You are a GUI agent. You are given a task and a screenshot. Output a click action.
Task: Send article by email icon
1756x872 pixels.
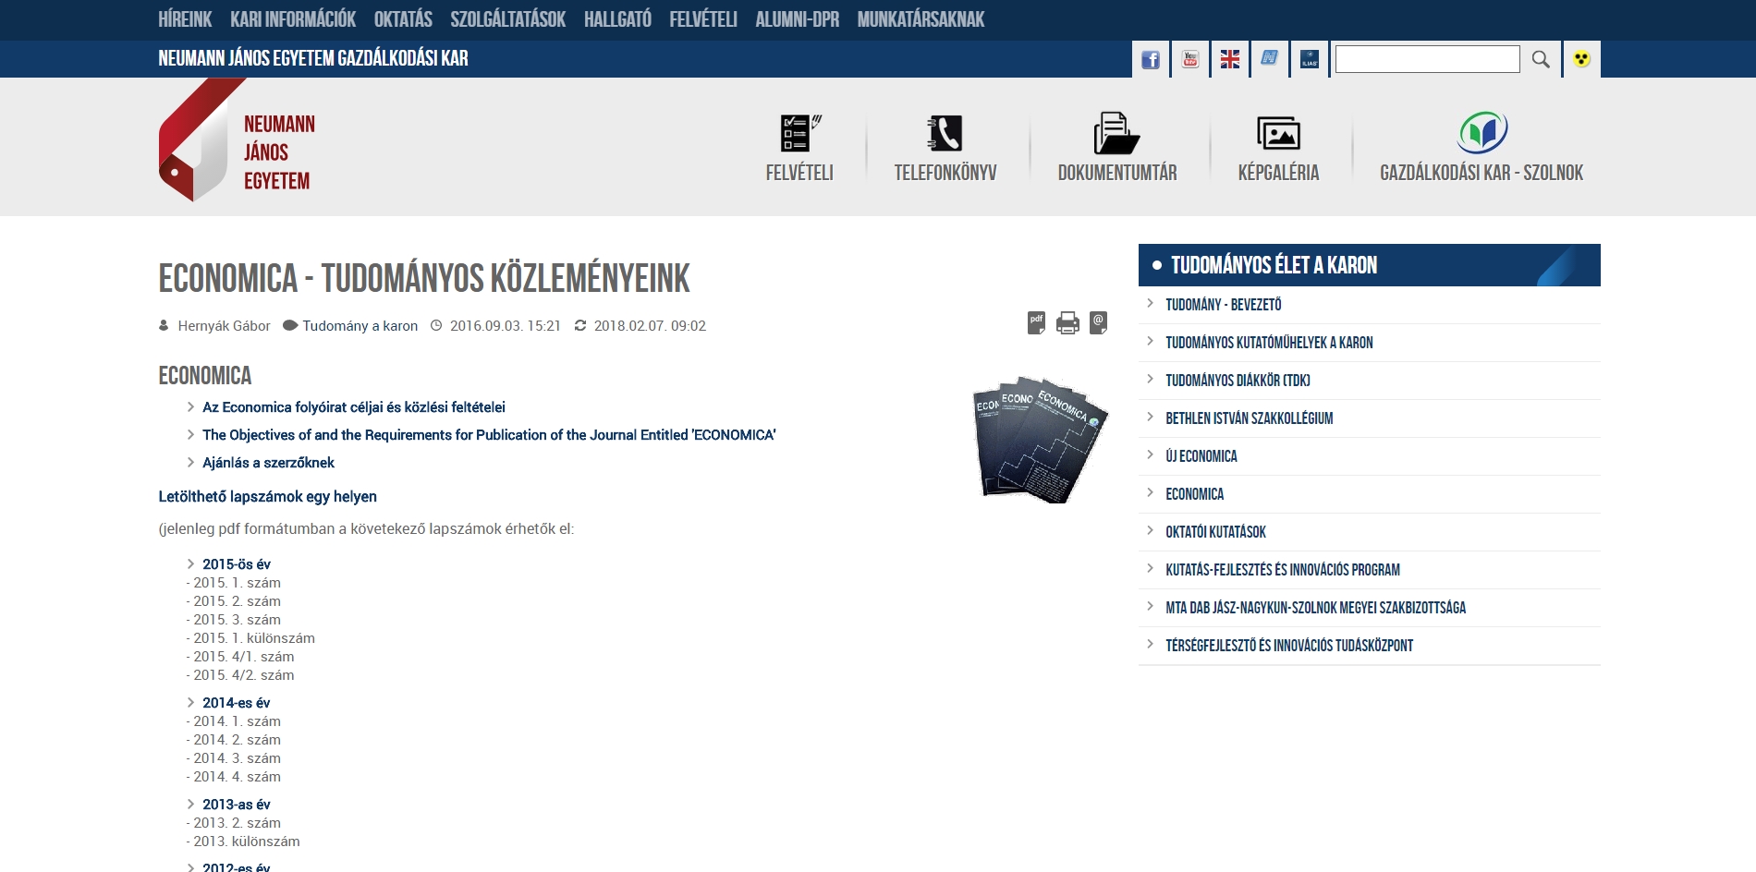(x=1098, y=323)
